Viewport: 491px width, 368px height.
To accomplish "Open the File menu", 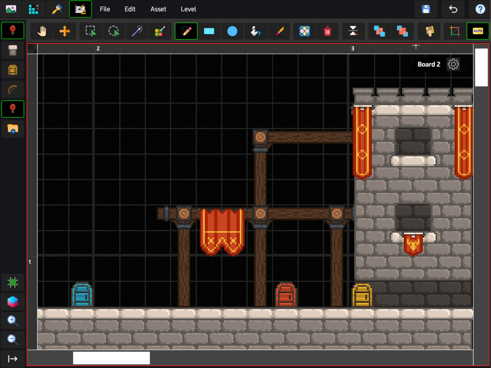I will coord(105,9).
